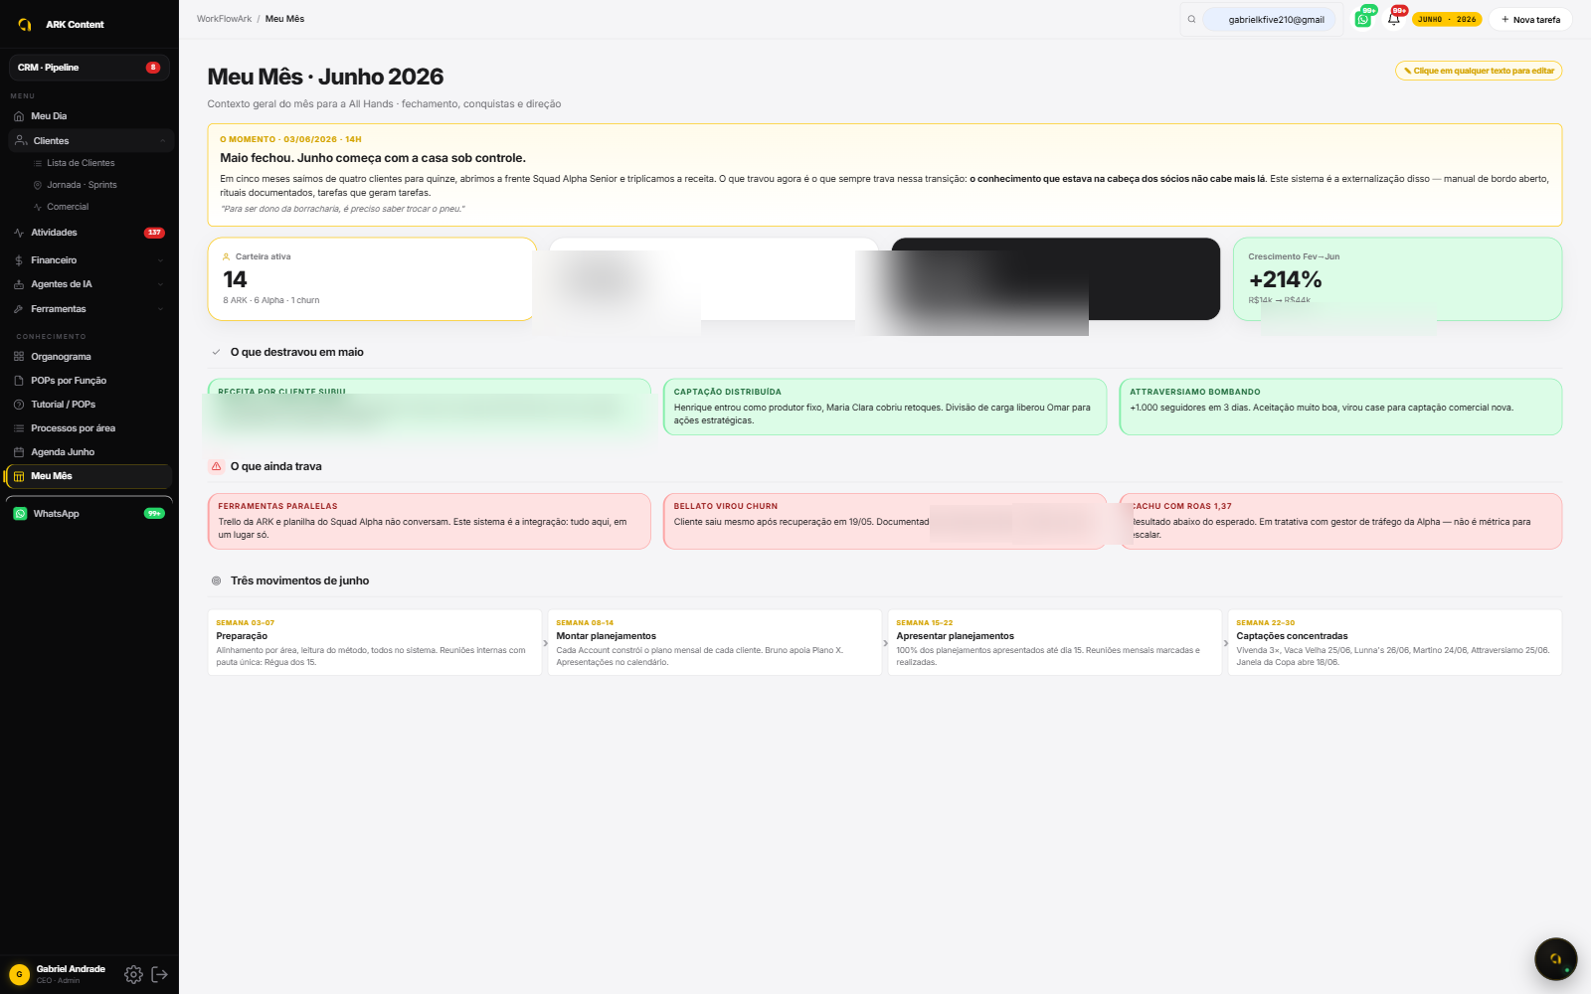Click page title 'Meu Mês · Junho 2026'

[325, 77]
